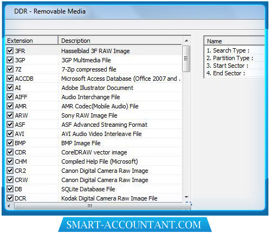Select the Search Type row
Viewport: 271px width, 233px height.
[235, 50]
